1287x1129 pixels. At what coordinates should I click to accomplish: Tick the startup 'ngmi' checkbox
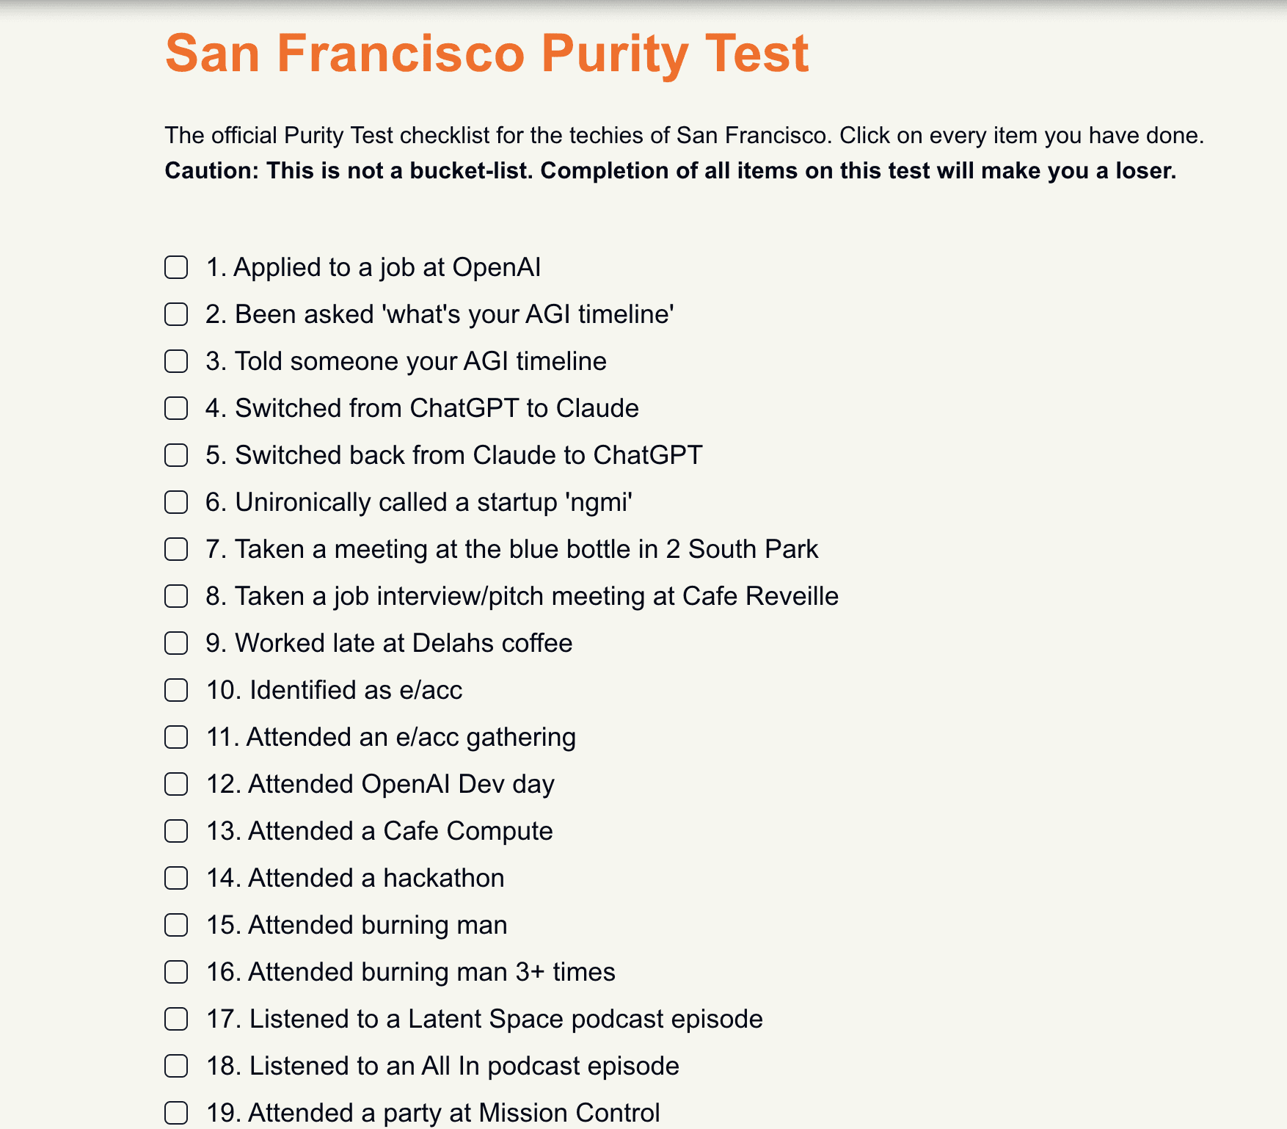point(176,502)
